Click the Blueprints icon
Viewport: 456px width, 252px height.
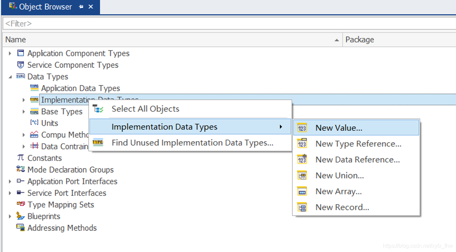(21, 216)
